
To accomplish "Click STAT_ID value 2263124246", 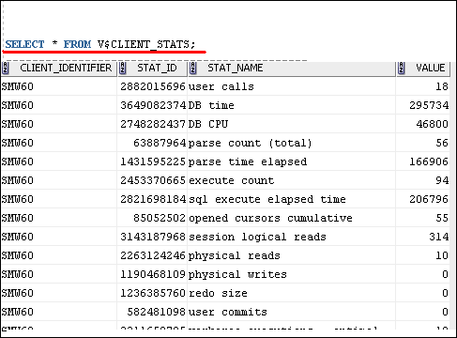I will [x=153, y=255].
